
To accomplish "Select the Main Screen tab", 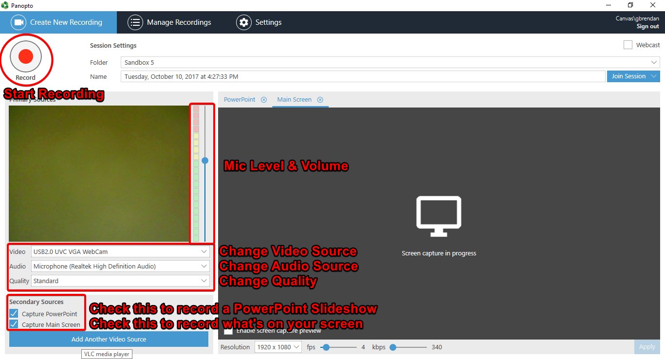I will point(294,99).
